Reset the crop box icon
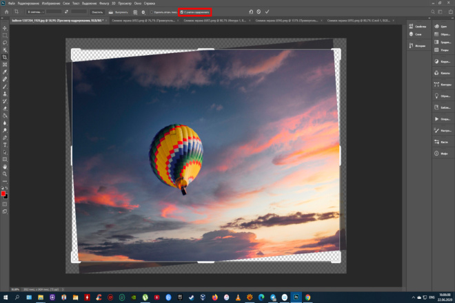 251,12
